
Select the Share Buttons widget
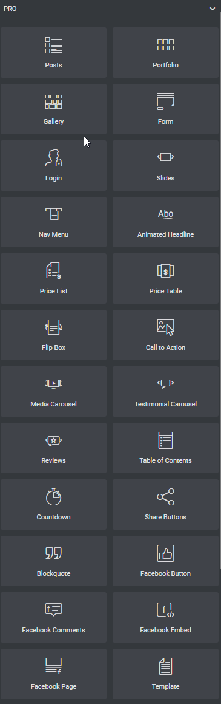click(x=165, y=505)
